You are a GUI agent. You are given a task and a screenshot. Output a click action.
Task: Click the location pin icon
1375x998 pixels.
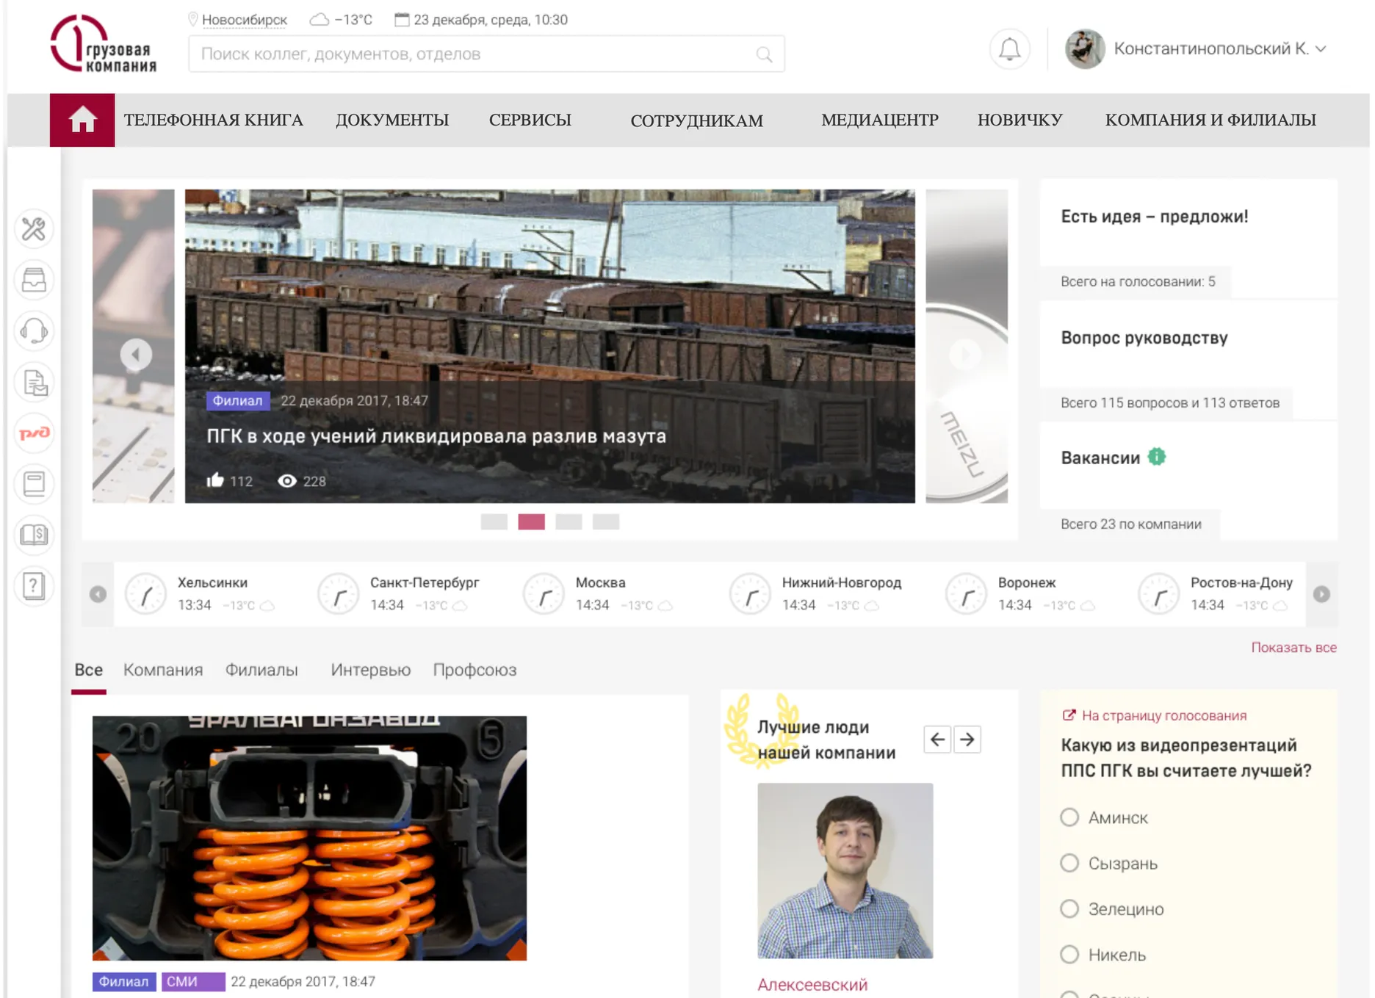(x=193, y=19)
